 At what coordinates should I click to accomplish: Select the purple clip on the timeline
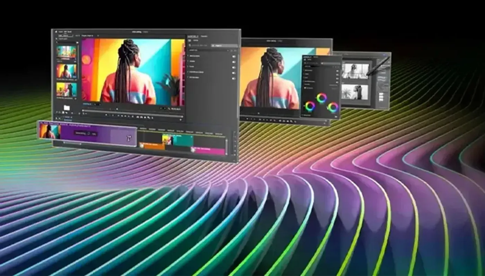(88, 133)
